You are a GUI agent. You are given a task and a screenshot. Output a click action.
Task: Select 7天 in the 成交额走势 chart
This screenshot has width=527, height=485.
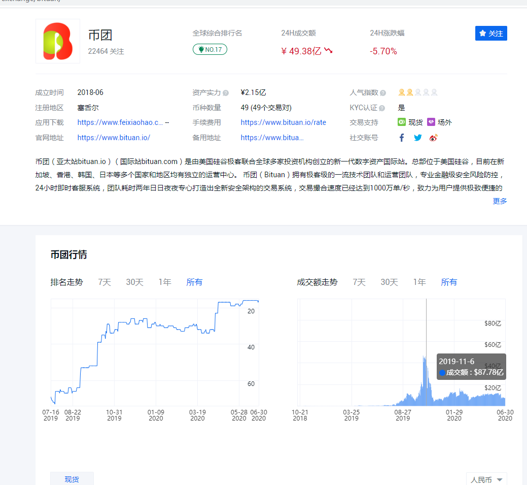359,282
